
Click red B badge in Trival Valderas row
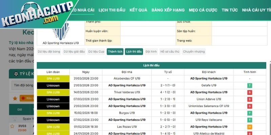click(250, 92)
